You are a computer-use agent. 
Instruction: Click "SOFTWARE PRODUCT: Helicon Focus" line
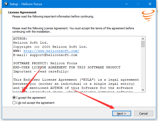coord(45,63)
